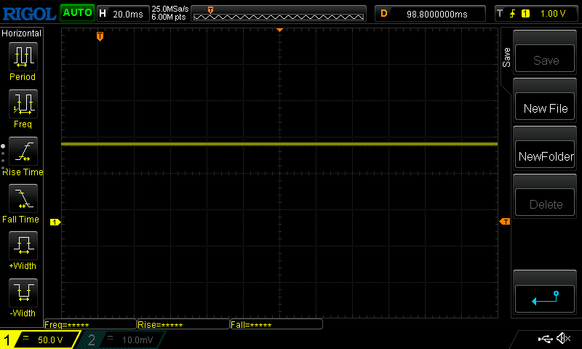Toggle channel 1 label at 50.0 V

40,340
